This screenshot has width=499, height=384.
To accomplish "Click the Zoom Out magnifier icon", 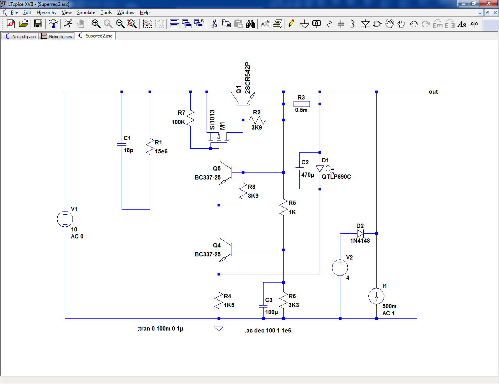I will coord(120,24).
